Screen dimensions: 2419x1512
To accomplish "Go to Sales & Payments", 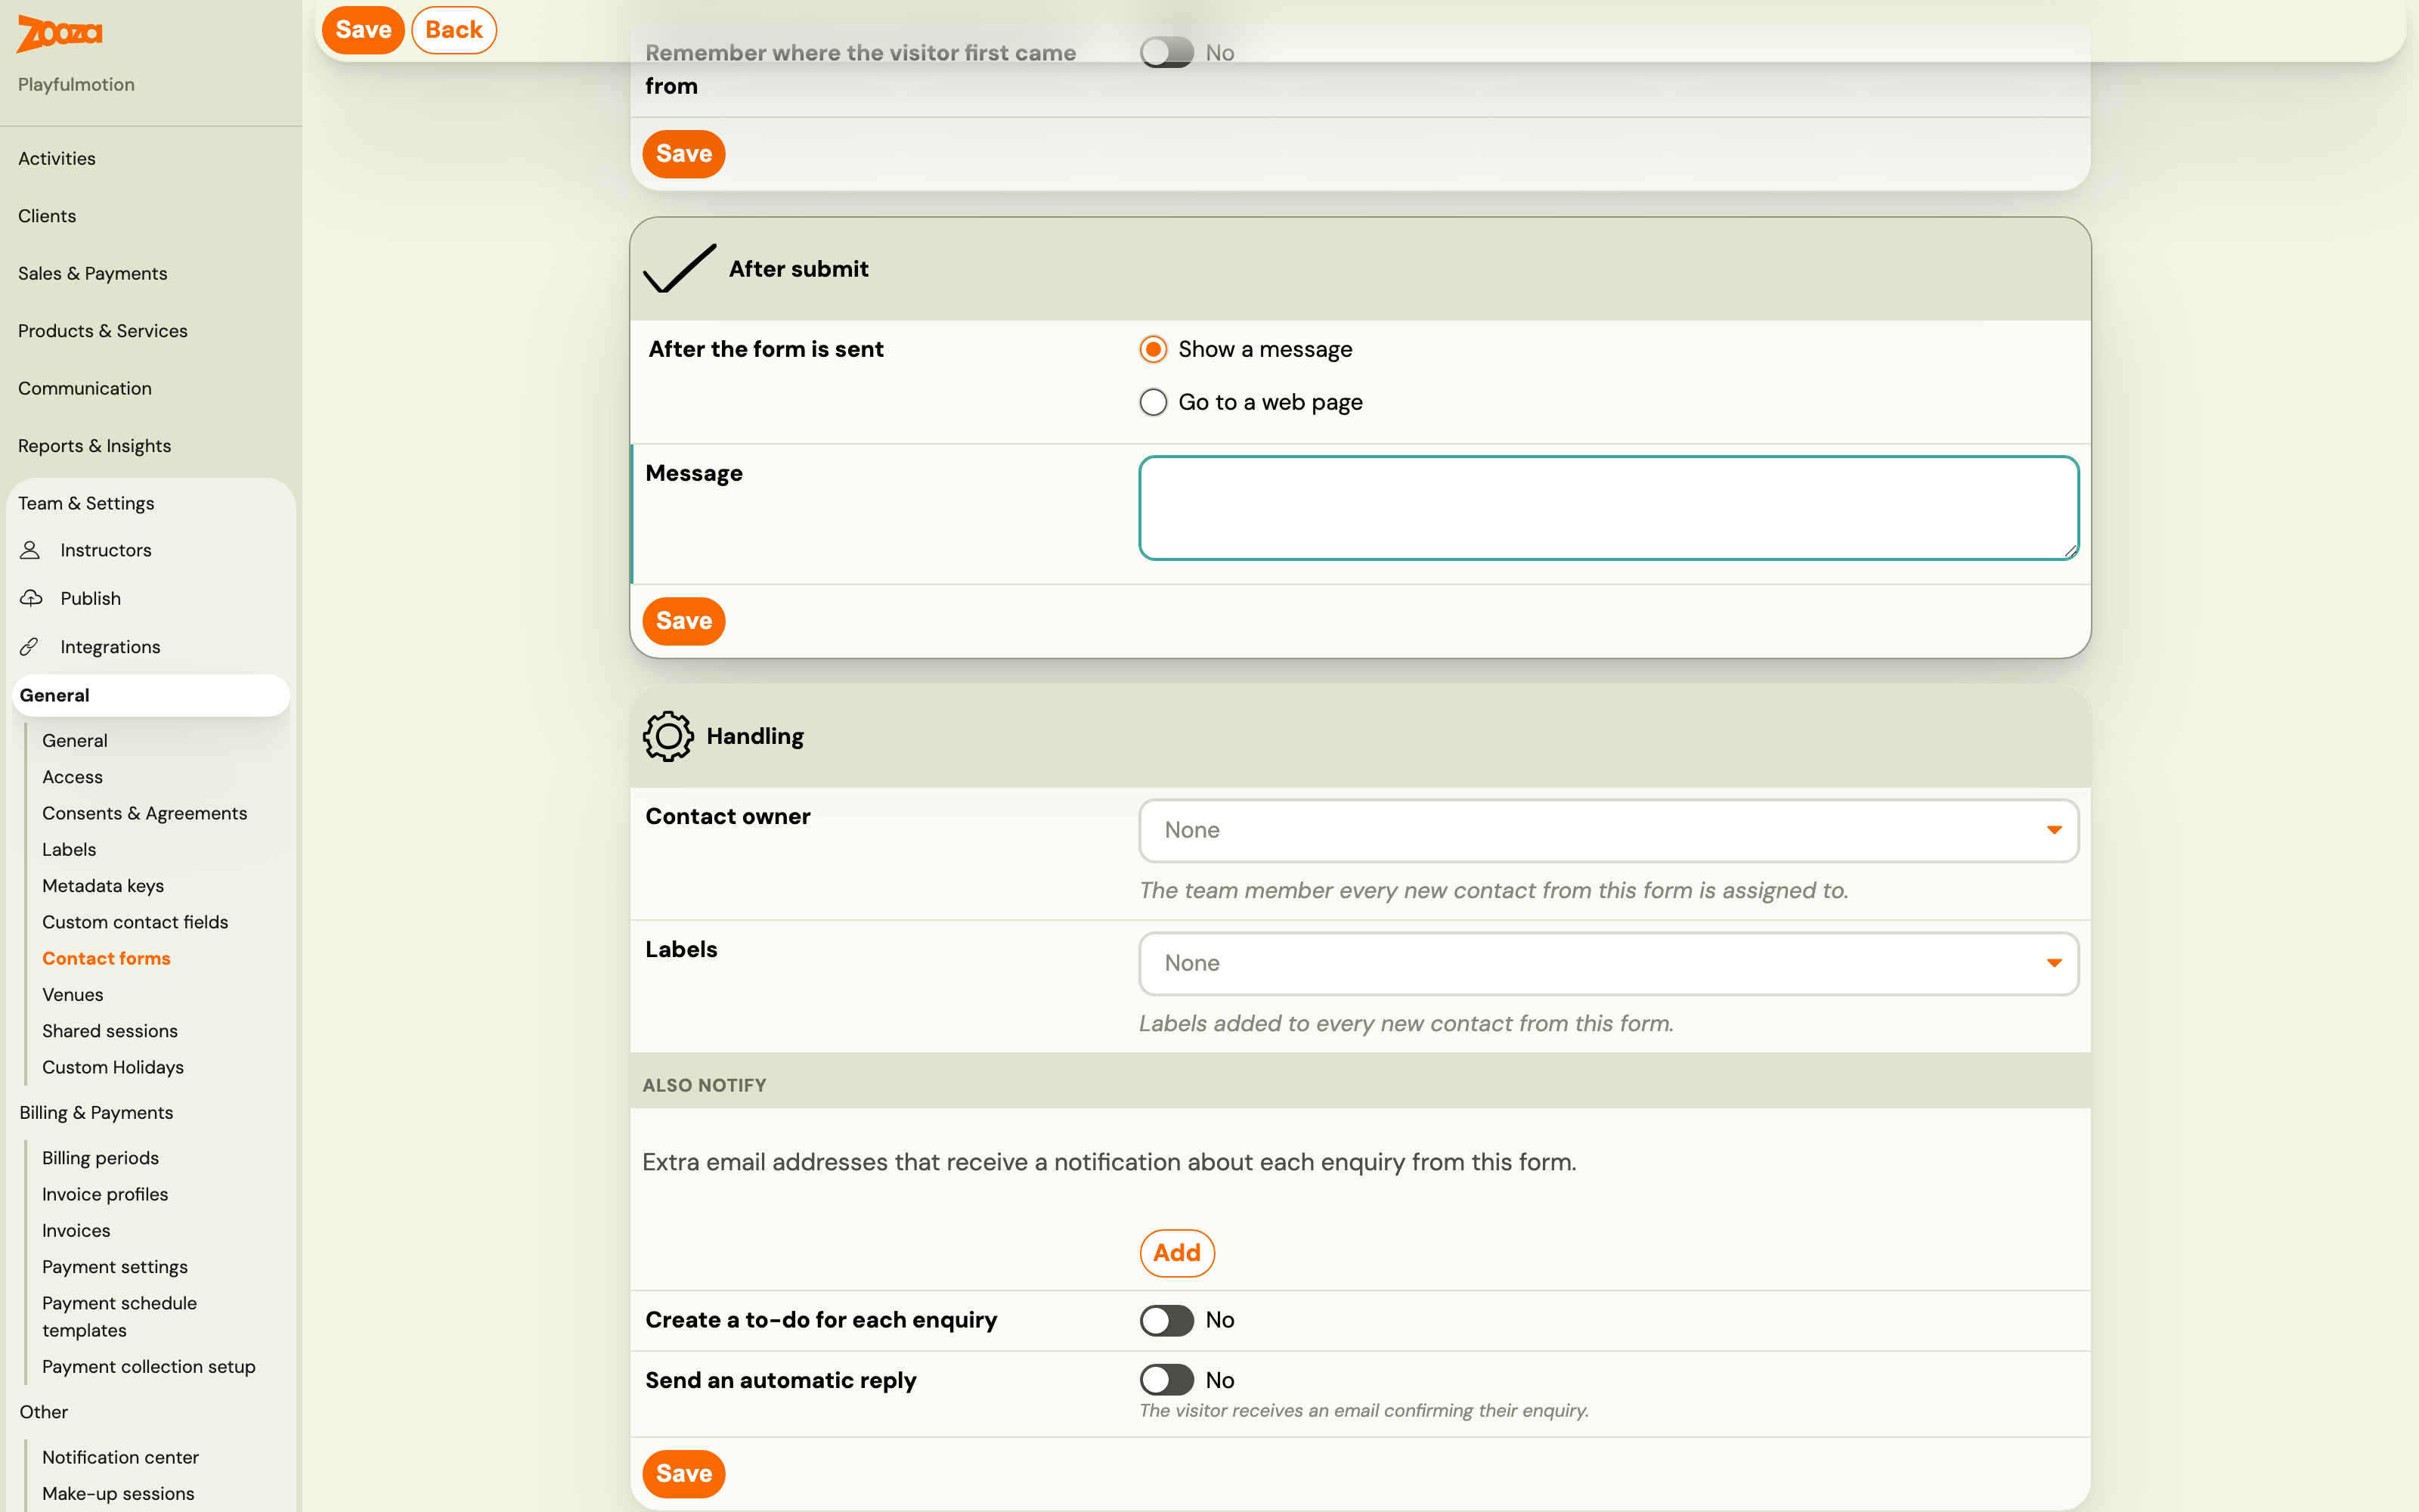I will [x=93, y=273].
